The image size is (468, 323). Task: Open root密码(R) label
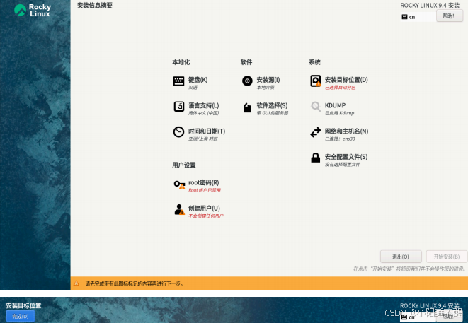click(x=204, y=182)
